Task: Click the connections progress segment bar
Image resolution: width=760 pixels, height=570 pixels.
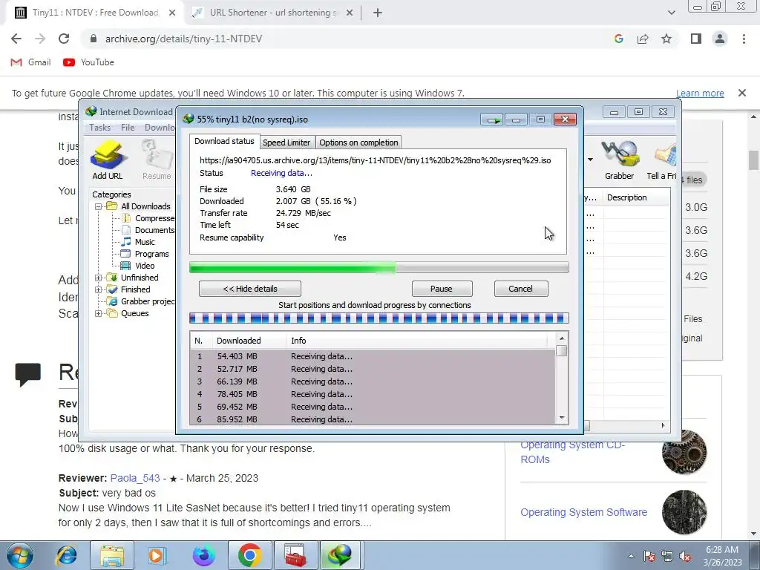Action: [379, 318]
